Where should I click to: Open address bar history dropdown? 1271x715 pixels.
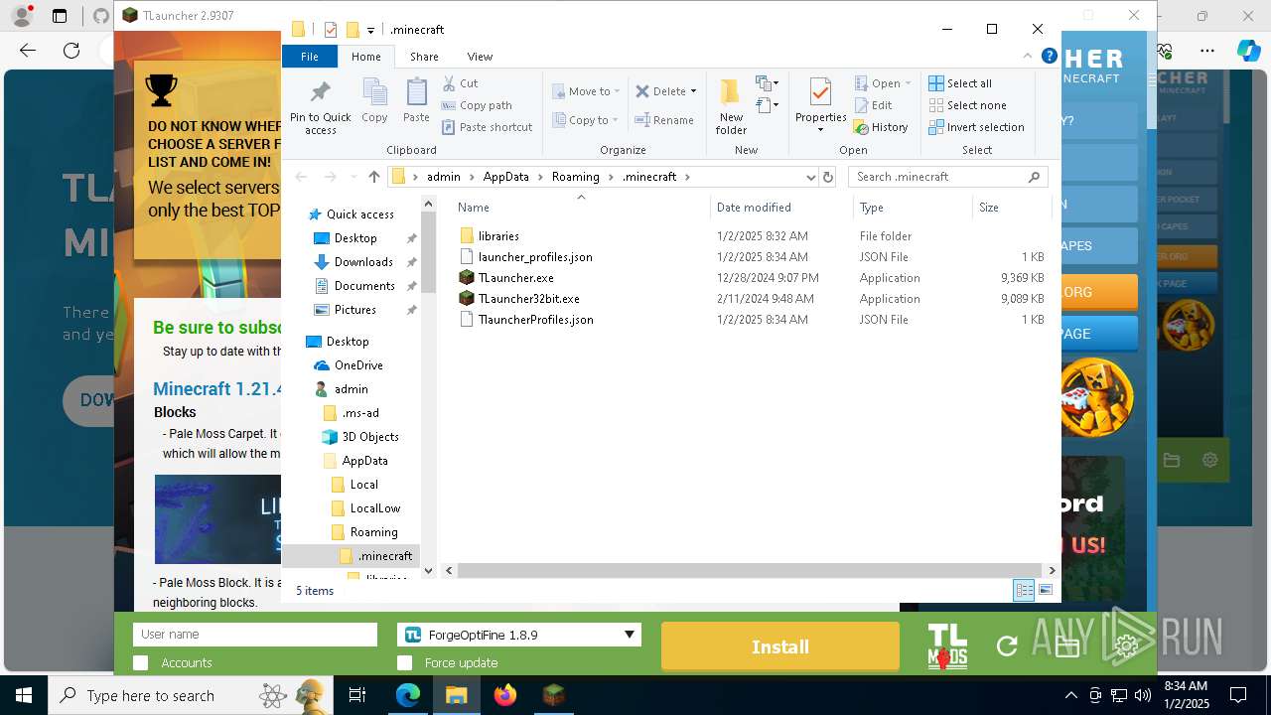(x=811, y=177)
